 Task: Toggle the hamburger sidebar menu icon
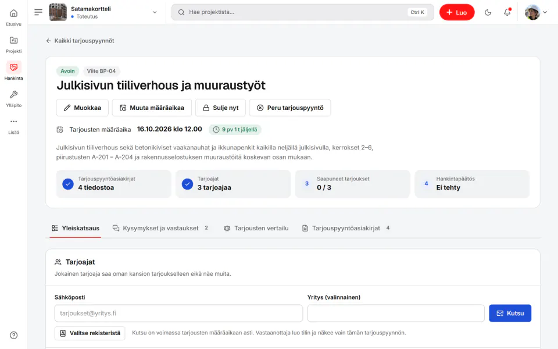(x=38, y=12)
